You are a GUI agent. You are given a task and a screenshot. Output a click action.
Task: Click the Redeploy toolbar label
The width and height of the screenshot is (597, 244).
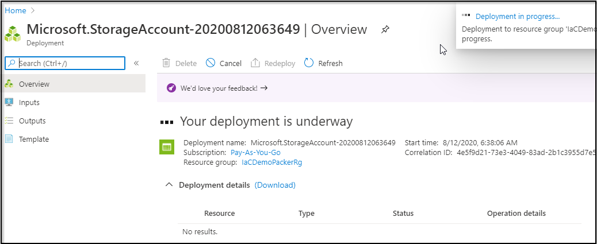280,64
